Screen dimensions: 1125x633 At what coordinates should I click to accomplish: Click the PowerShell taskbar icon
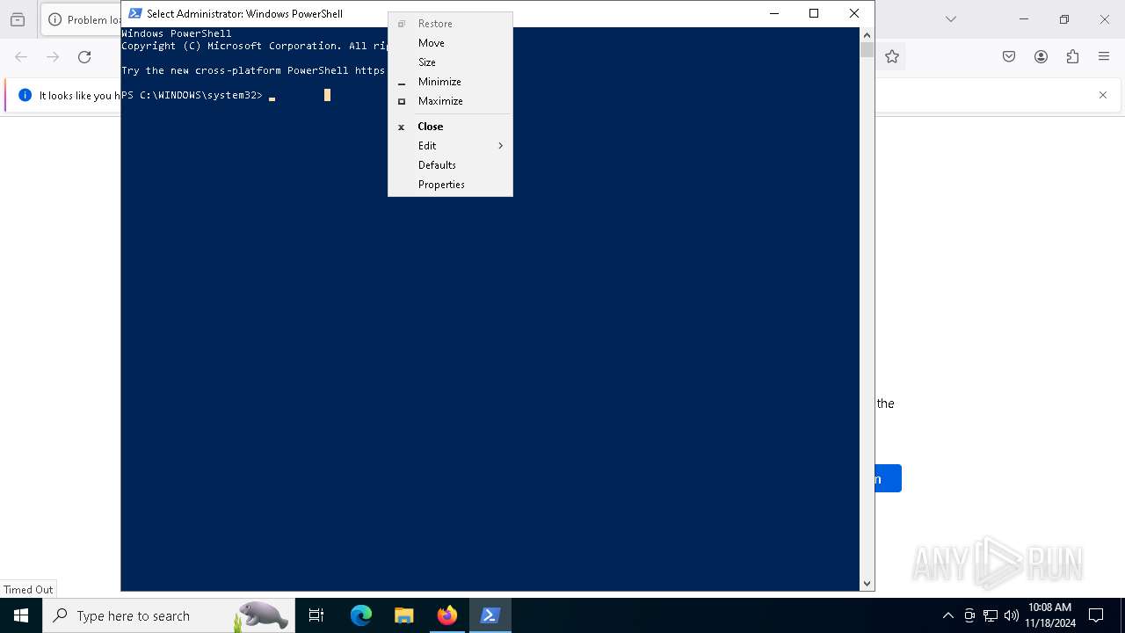[490, 615]
